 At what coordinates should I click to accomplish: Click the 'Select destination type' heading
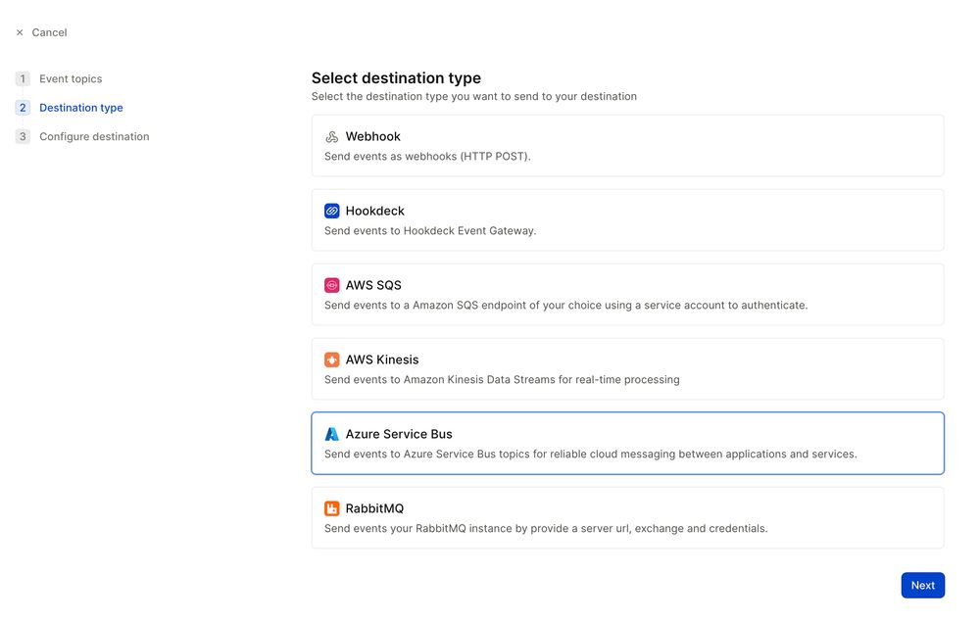[396, 78]
